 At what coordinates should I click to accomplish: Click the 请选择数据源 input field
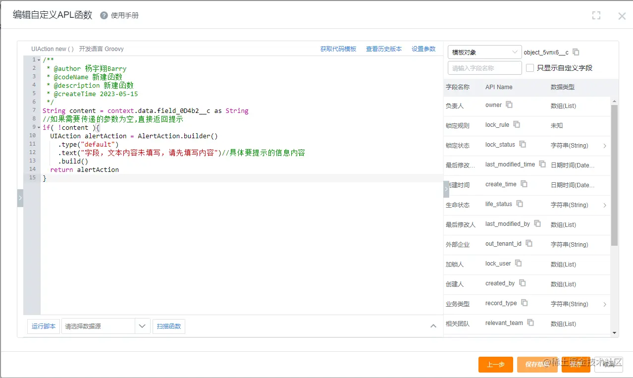click(98, 326)
